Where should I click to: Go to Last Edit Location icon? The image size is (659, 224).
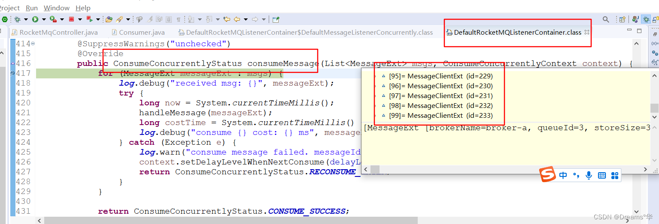click(227, 19)
